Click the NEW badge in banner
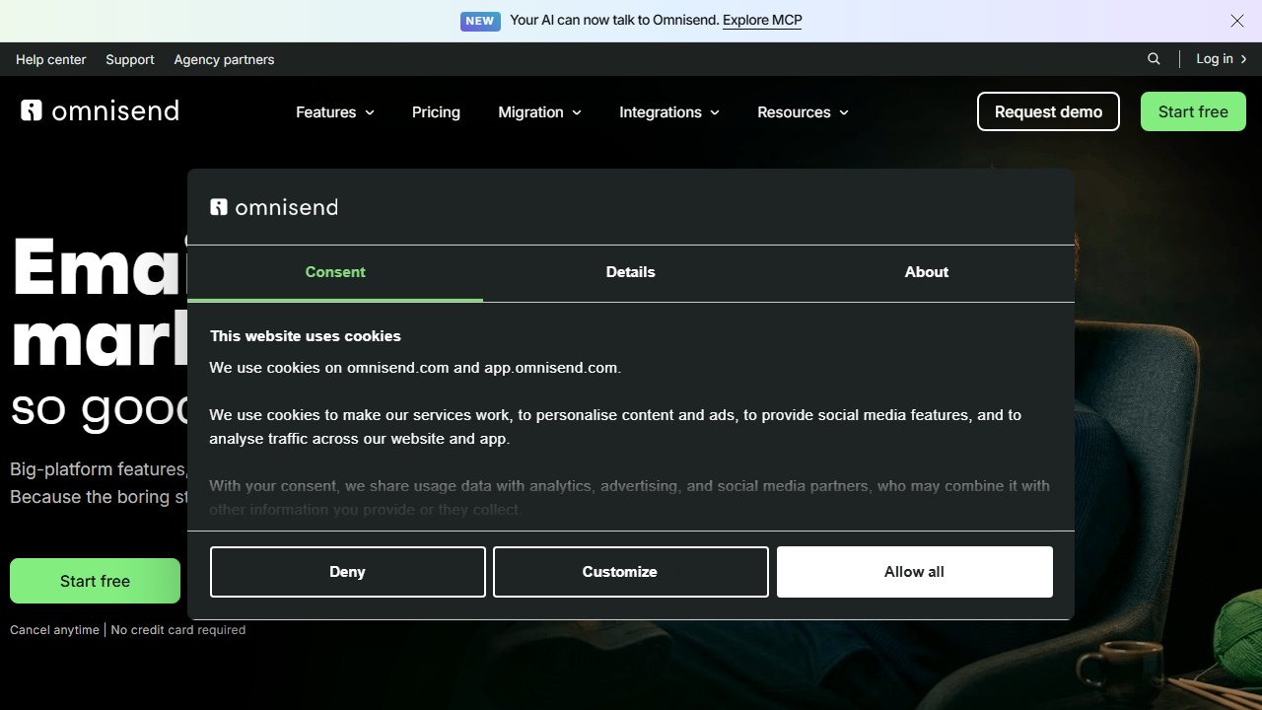Screen dimensions: 1262x710 pyautogui.click(x=480, y=21)
